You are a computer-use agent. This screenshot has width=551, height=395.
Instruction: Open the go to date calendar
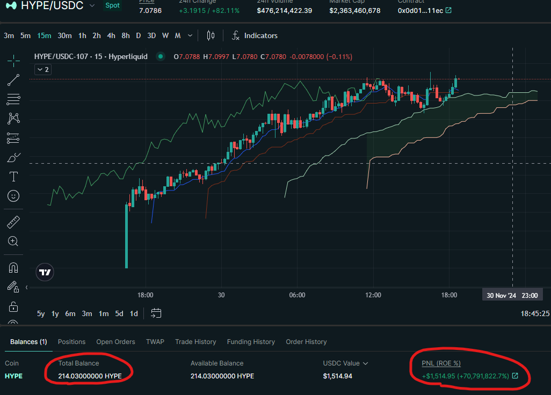(156, 313)
